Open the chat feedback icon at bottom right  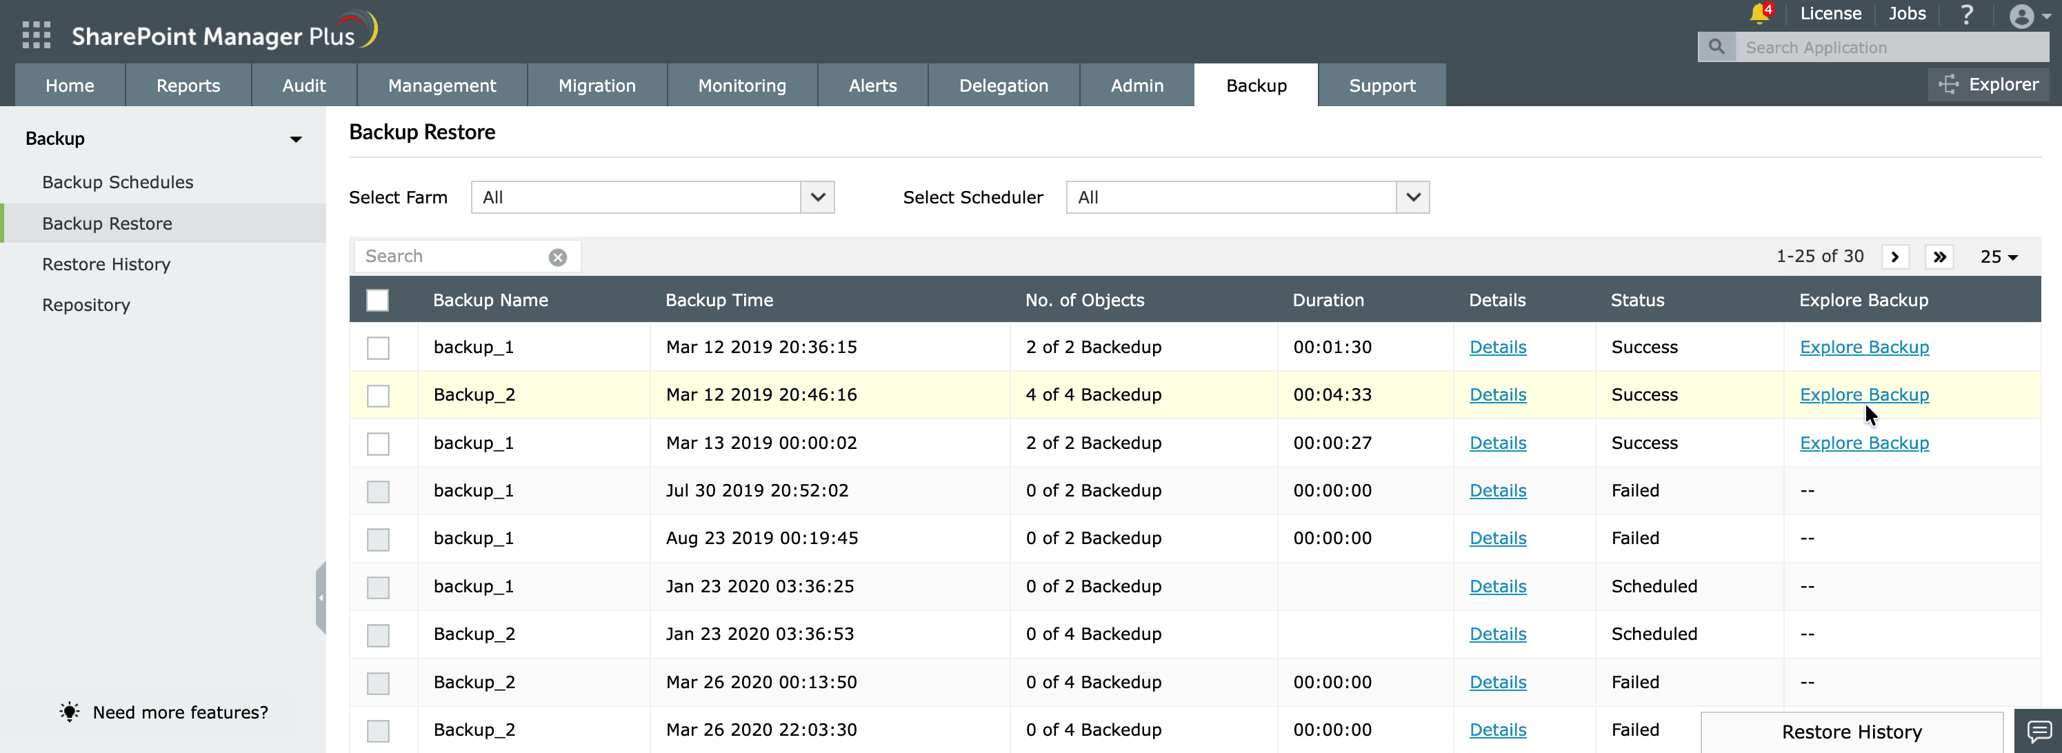2040,731
